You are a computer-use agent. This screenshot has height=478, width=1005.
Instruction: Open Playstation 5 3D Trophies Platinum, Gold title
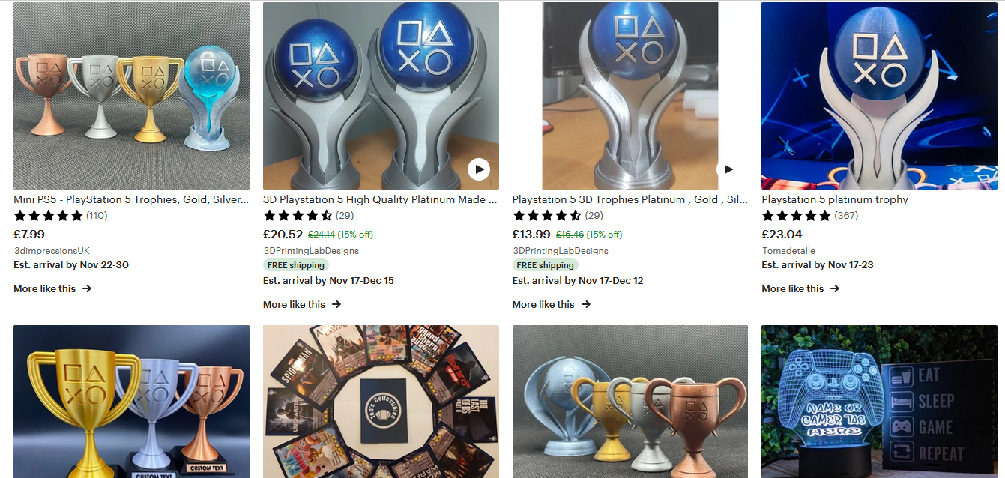(x=630, y=199)
